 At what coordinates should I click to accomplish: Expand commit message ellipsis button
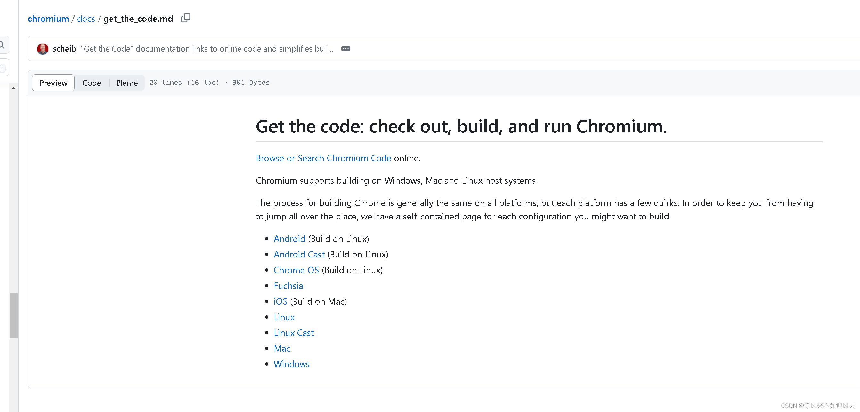pos(345,49)
